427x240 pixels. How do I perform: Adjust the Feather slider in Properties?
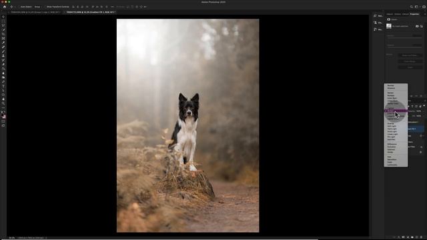pyautogui.click(x=404, y=48)
